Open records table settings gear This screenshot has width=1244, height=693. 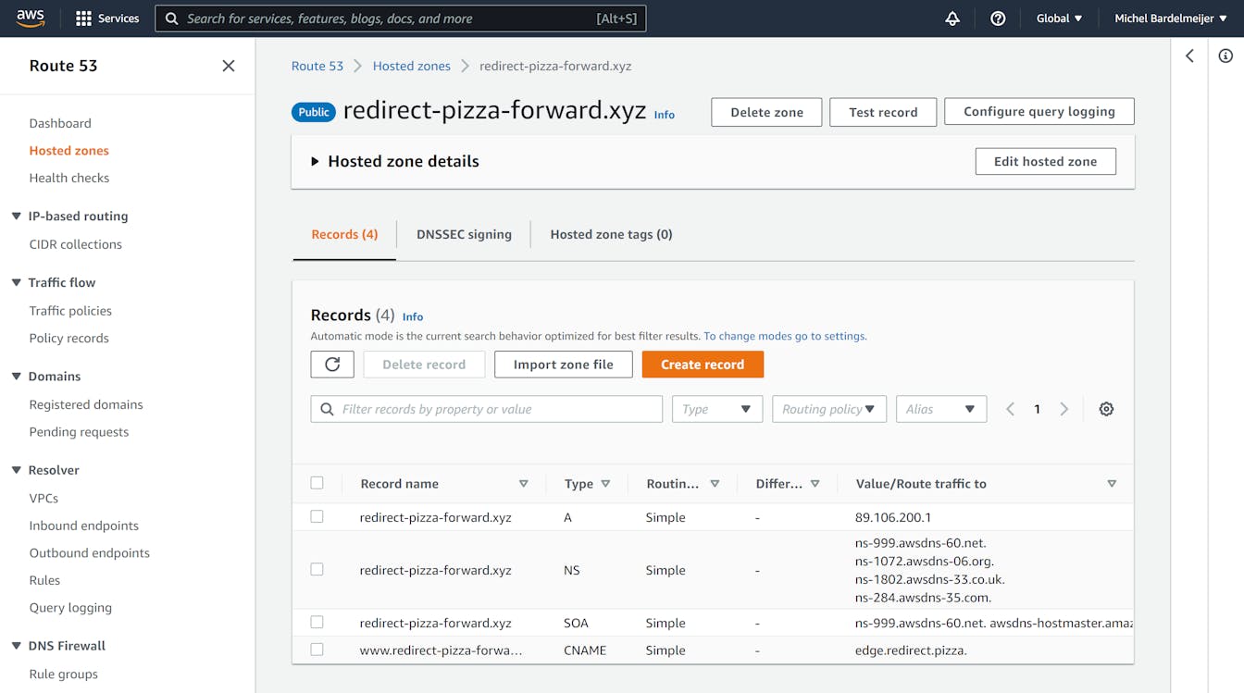point(1106,409)
